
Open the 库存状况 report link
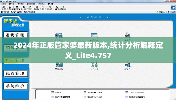56,92
